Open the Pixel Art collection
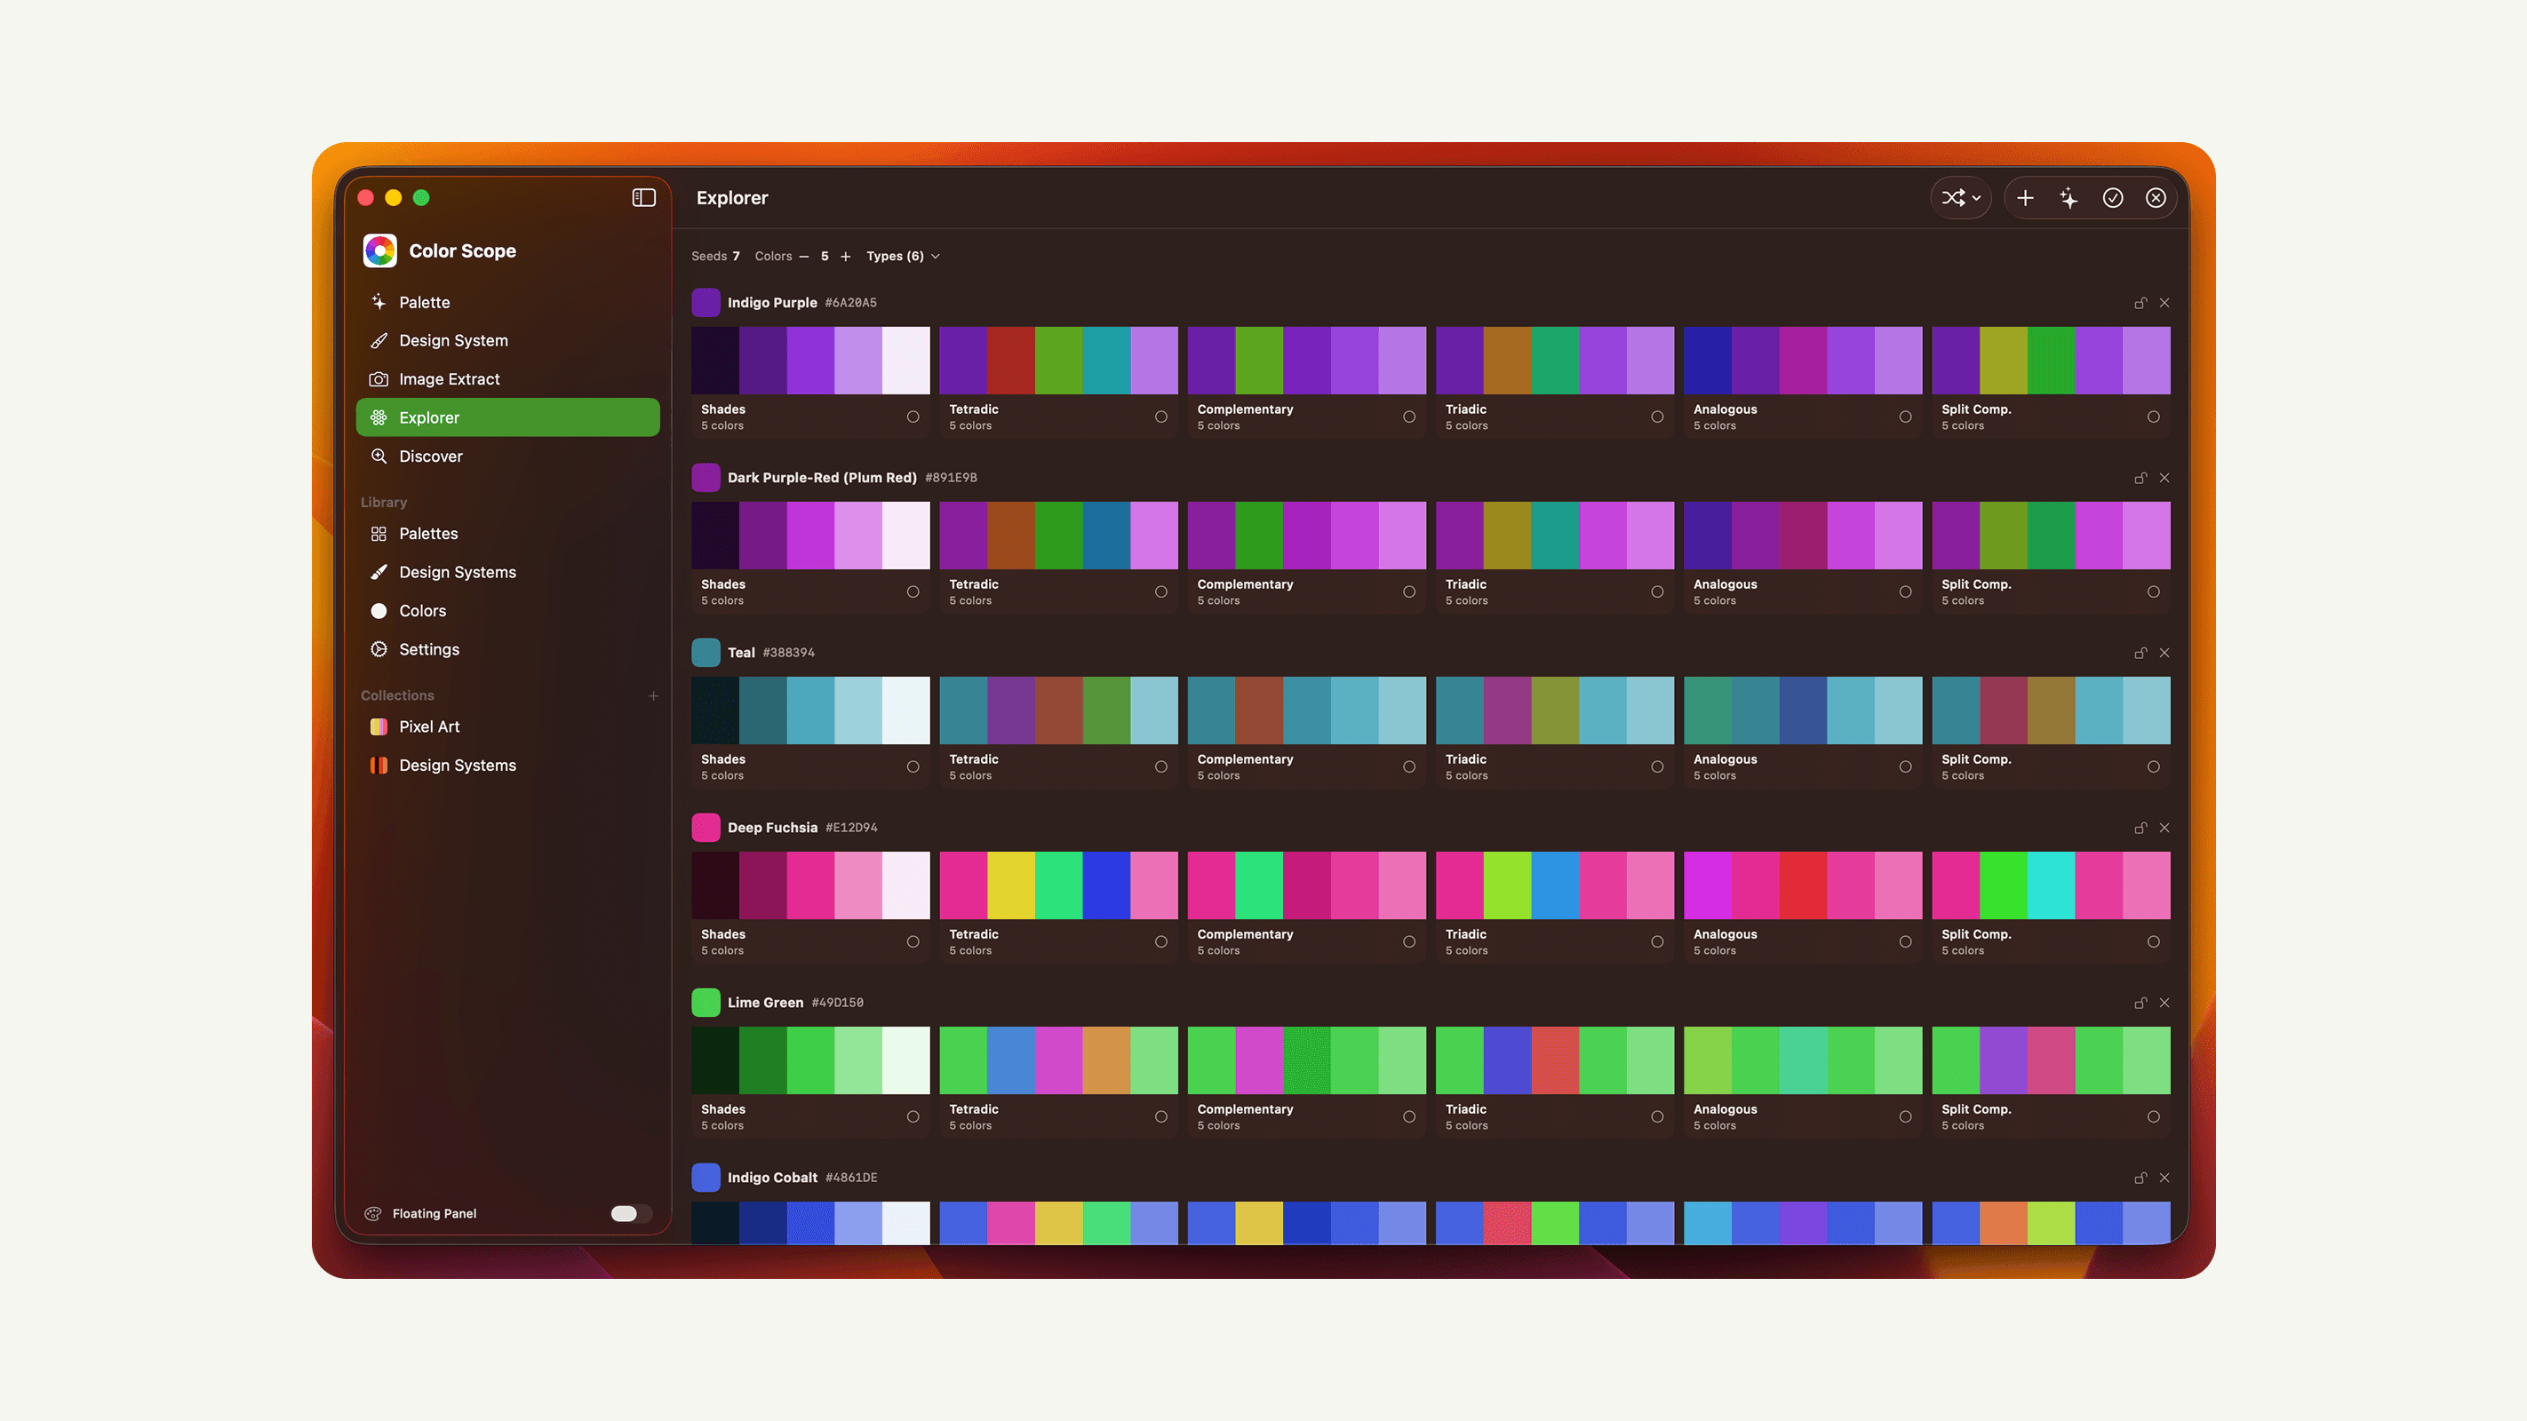2527x1421 pixels. [507, 726]
